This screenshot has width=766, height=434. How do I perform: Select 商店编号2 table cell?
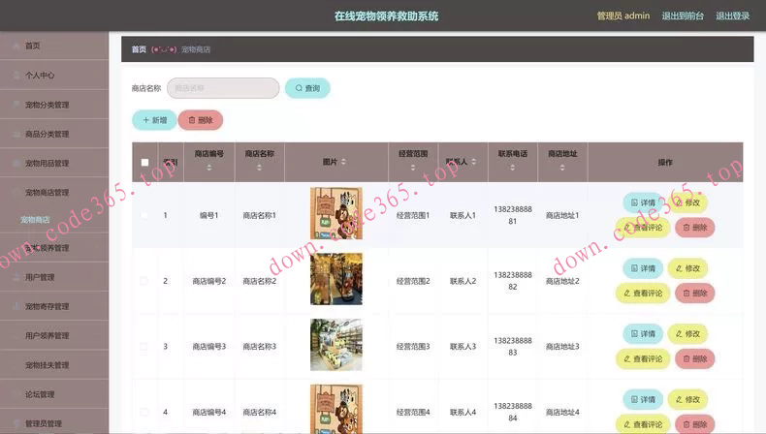[209, 281]
